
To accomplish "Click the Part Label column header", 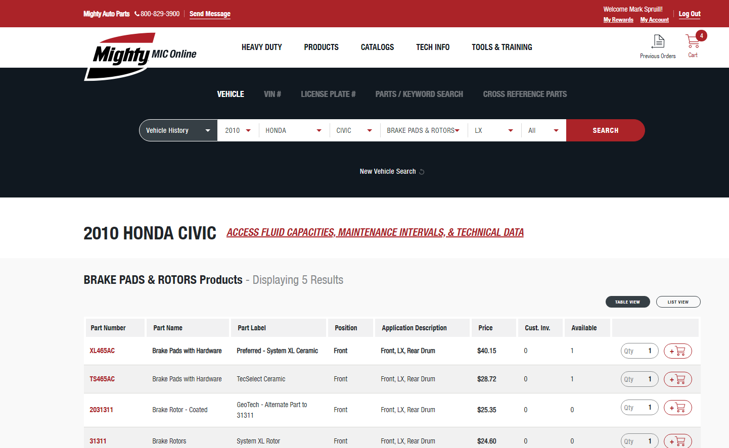I will 279,328.
